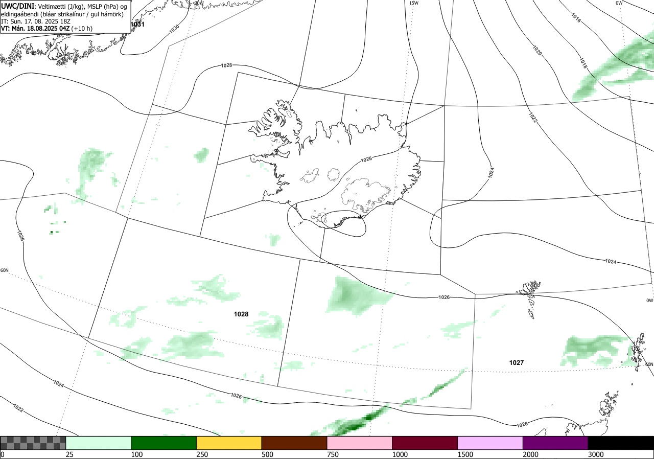Click the '30W' longitude label
Image resolution: width=654 pixels, height=459 pixels.
[199, 3]
